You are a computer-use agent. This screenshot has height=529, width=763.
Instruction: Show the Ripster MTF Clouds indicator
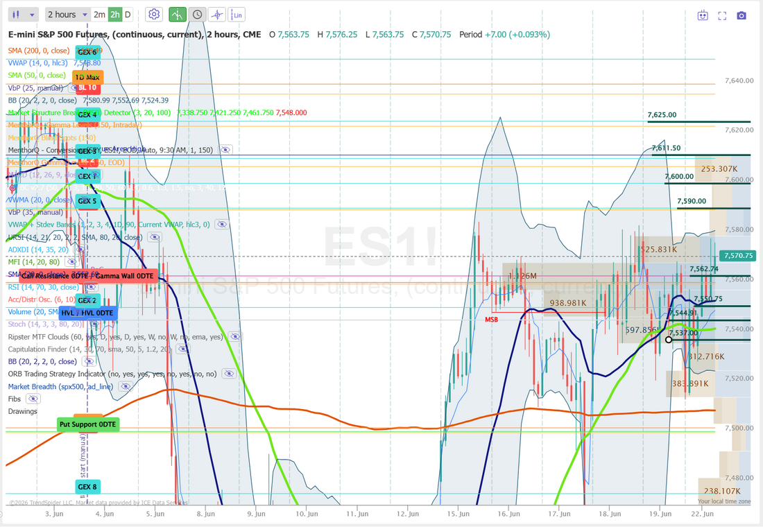pos(235,336)
